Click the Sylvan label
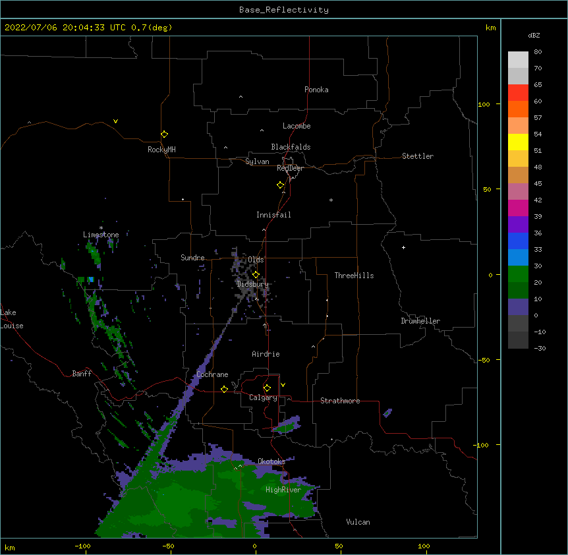This screenshot has height=555, width=568. pyautogui.click(x=257, y=161)
